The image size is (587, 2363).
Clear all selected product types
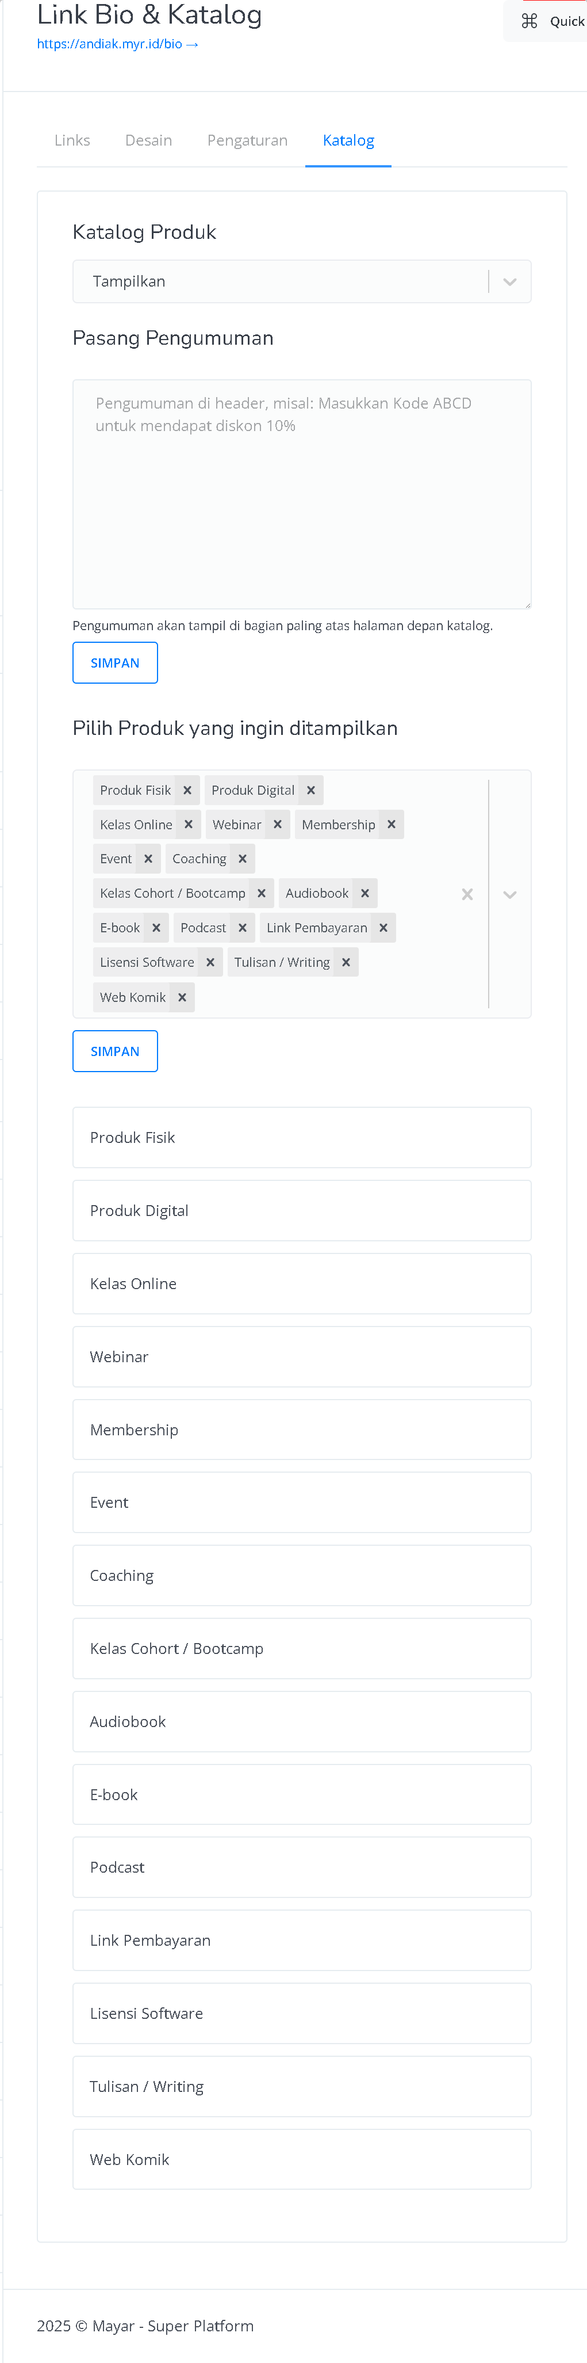(467, 894)
